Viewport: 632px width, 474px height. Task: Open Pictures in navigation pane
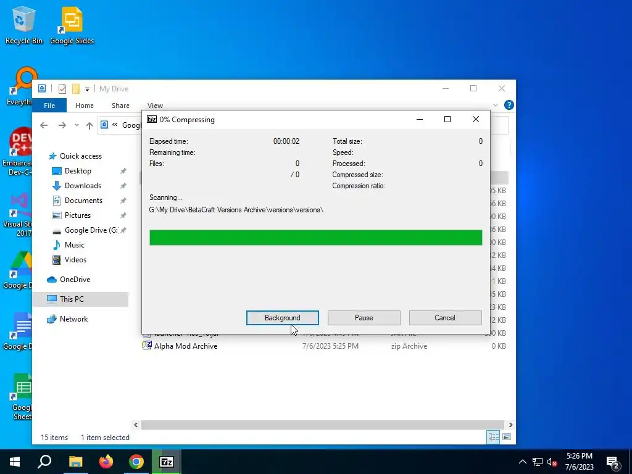coord(77,215)
